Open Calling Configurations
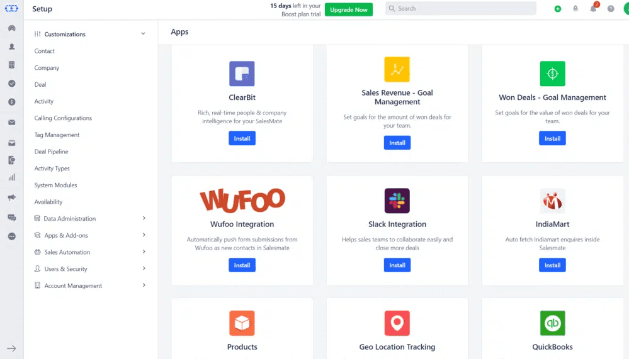Screen dimensions: 629x359 63,118
